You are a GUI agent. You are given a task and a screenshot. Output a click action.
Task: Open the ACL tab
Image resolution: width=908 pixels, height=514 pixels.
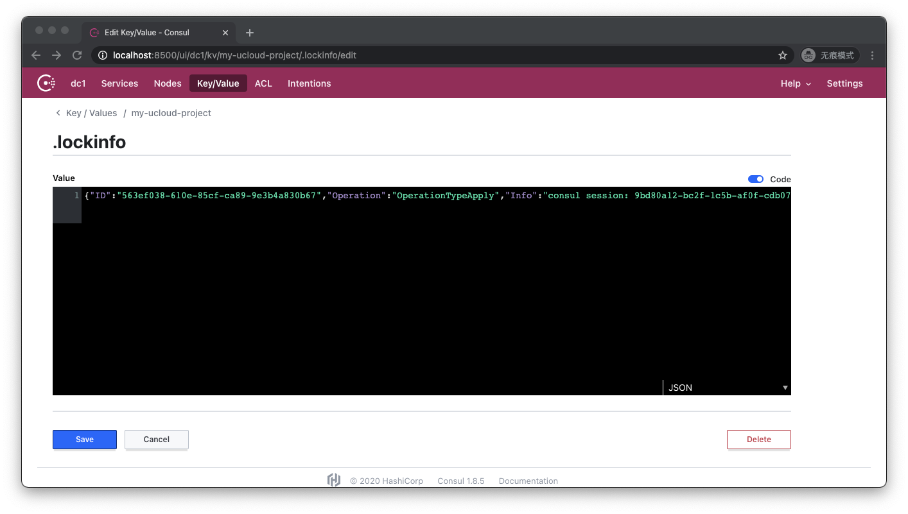coord(263,83)
